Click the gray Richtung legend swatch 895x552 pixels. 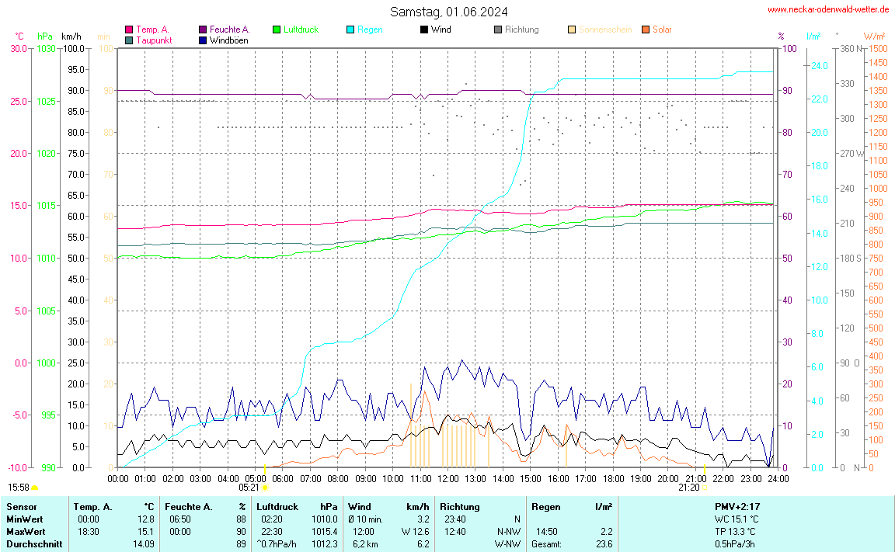[498, 30]
